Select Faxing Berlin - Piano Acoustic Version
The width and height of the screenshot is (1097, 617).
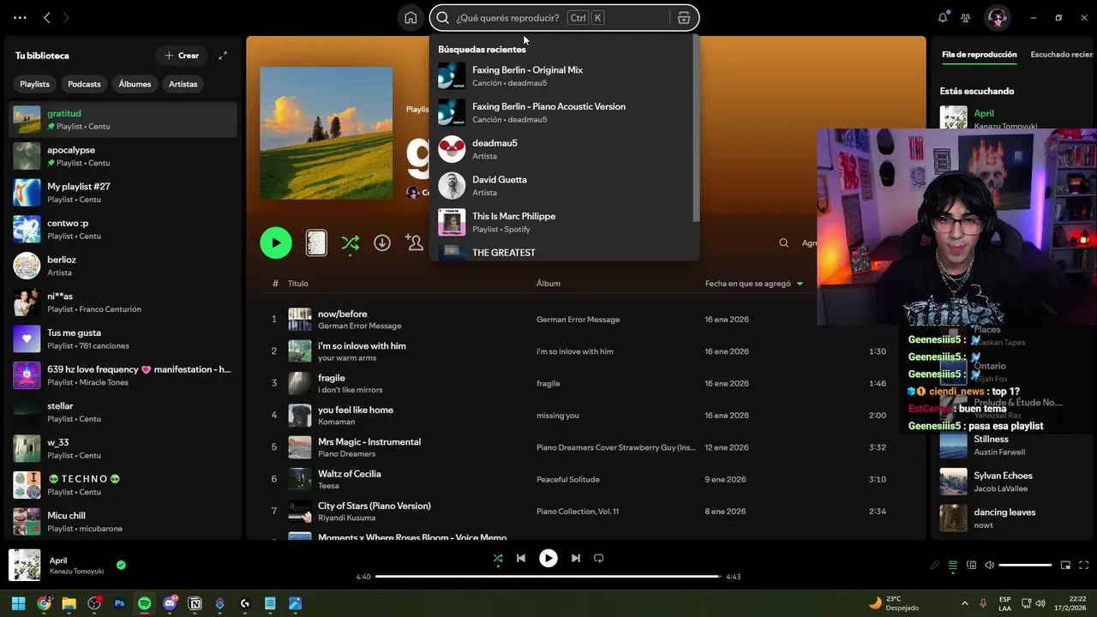[x=564, y=112]
